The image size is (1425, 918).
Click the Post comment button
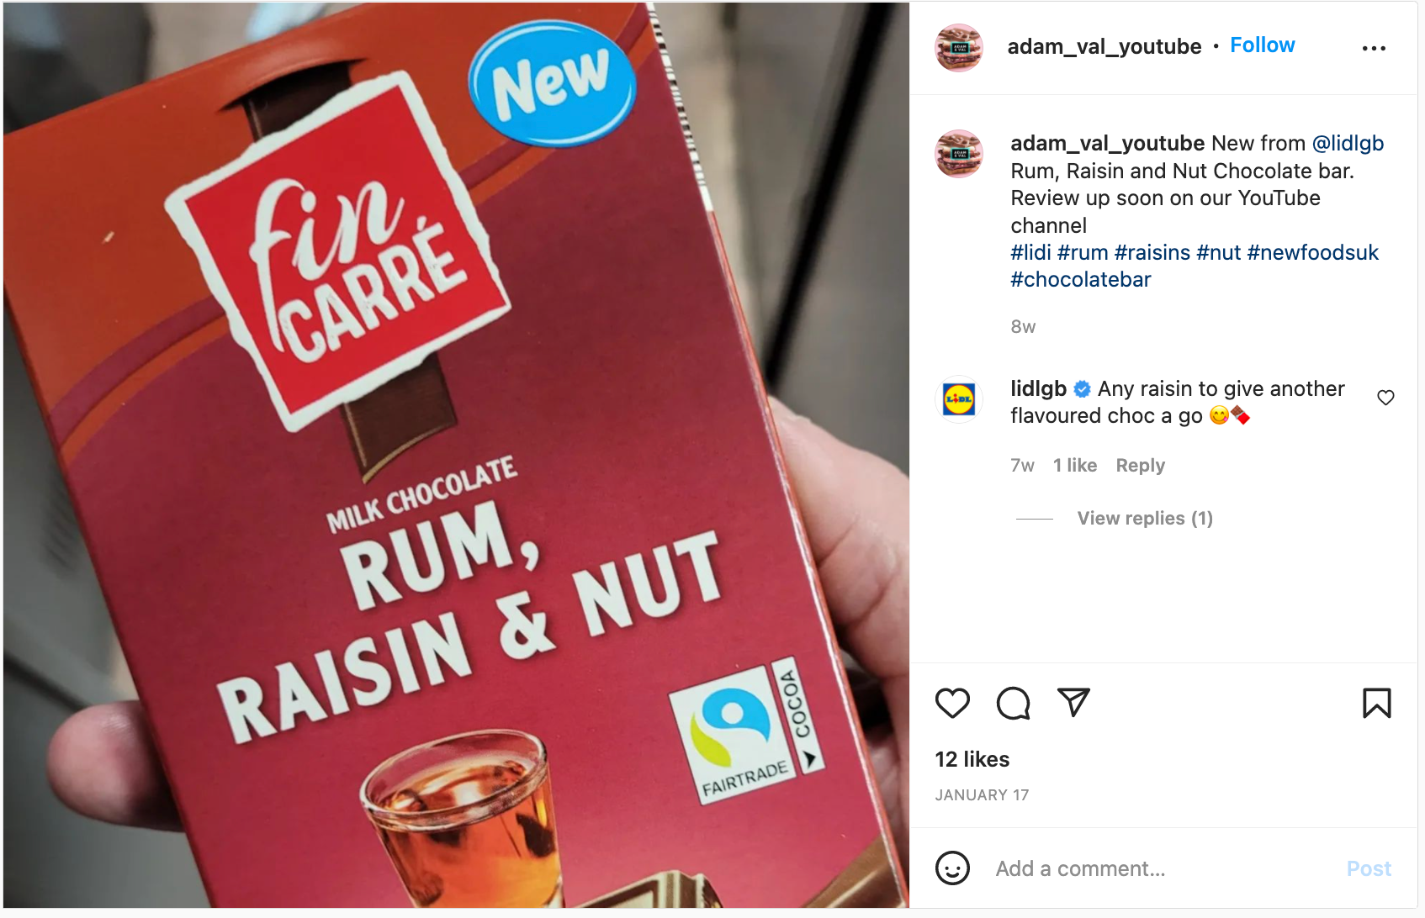1369,868
